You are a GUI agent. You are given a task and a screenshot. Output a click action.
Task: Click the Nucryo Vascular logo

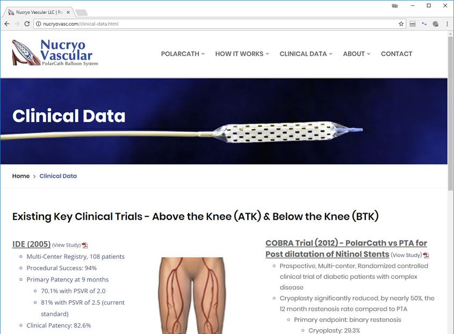(55, 53)
